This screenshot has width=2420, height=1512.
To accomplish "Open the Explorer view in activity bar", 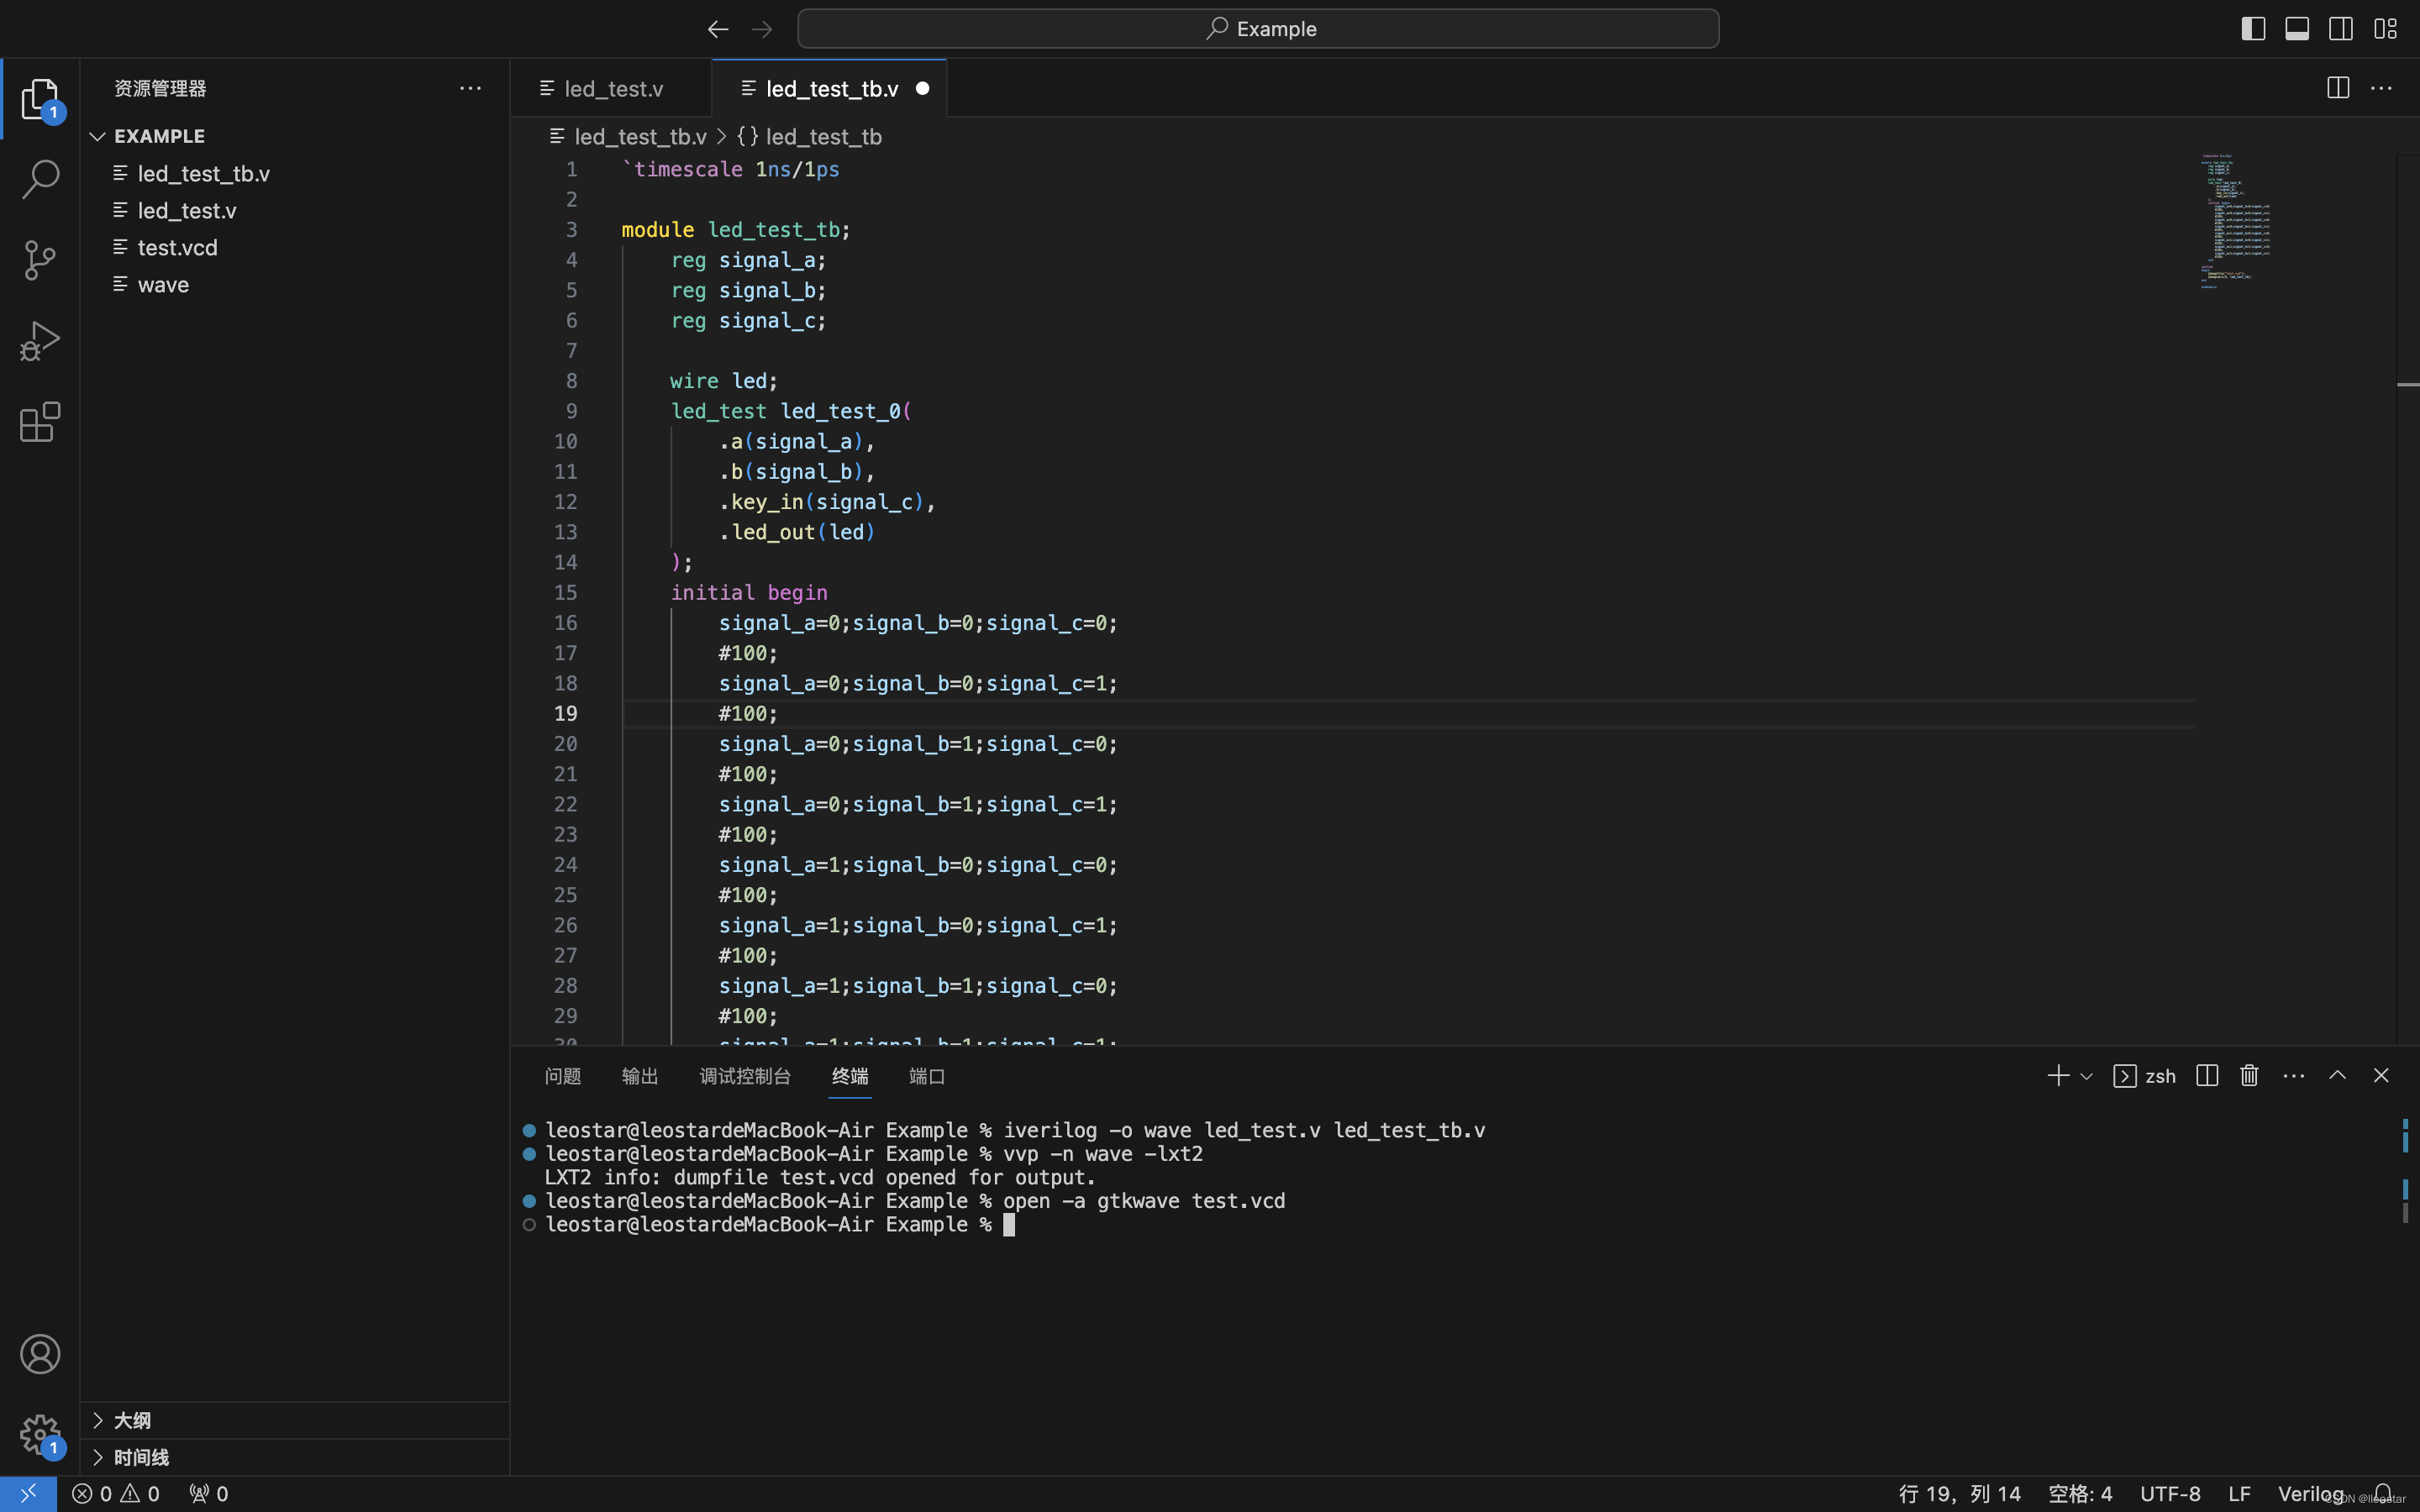I will point(40,99).
